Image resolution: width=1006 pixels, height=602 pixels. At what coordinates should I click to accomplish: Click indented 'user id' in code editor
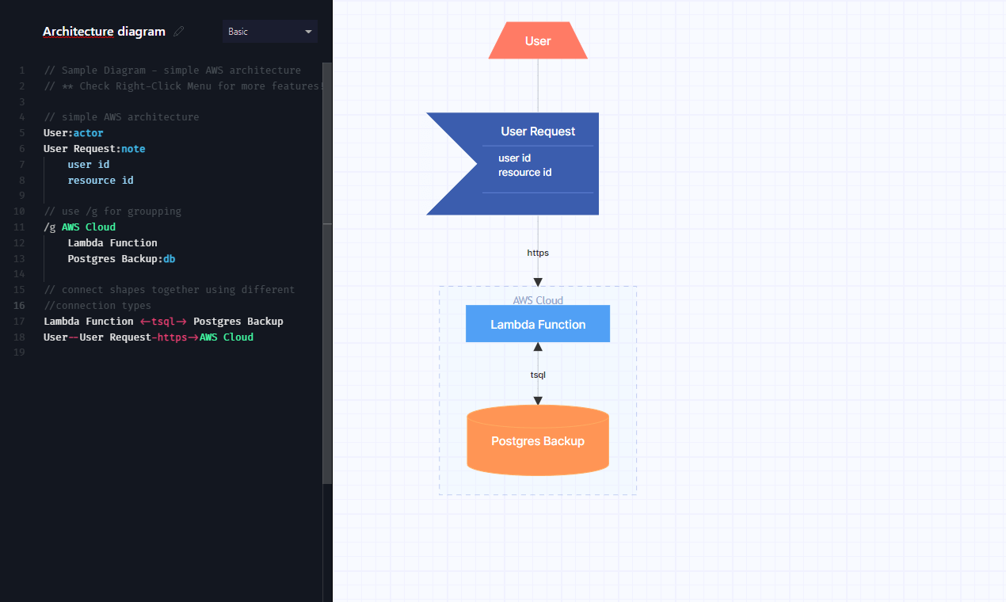click(89, 164)
